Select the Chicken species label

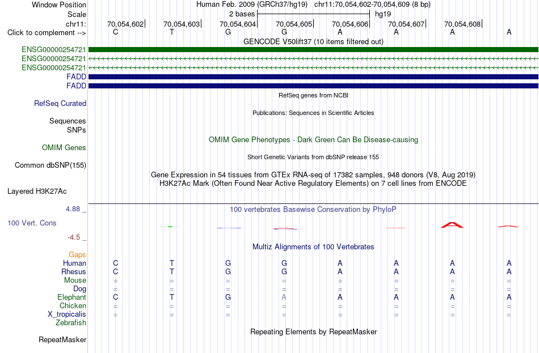click(73, 305)
